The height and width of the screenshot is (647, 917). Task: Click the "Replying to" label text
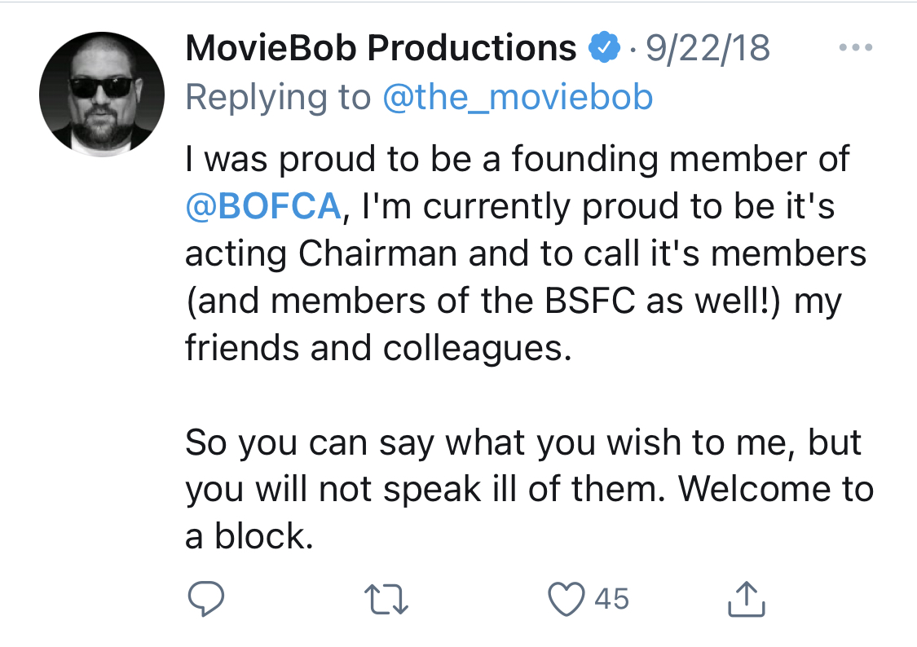point(279,97)
